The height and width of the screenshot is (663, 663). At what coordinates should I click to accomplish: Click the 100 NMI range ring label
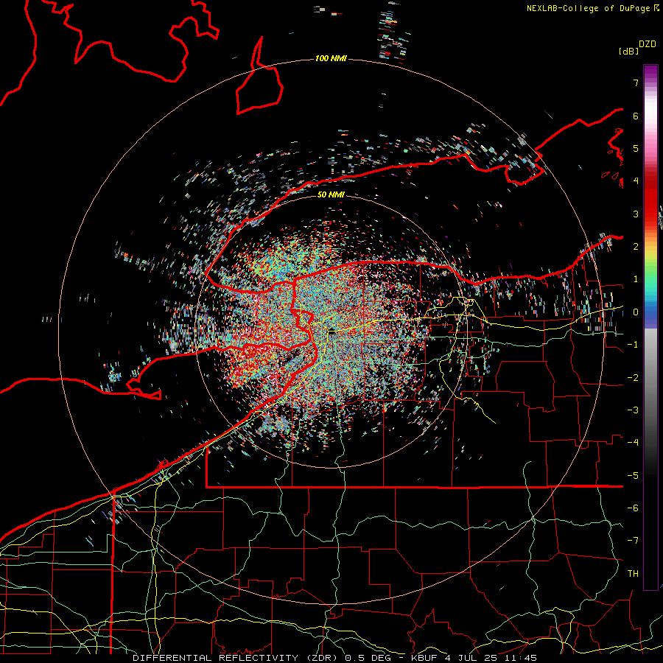(x=331, y=58)
